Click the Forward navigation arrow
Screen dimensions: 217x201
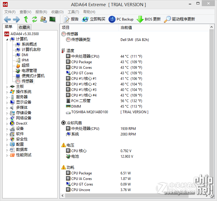[x=16, y=19]
